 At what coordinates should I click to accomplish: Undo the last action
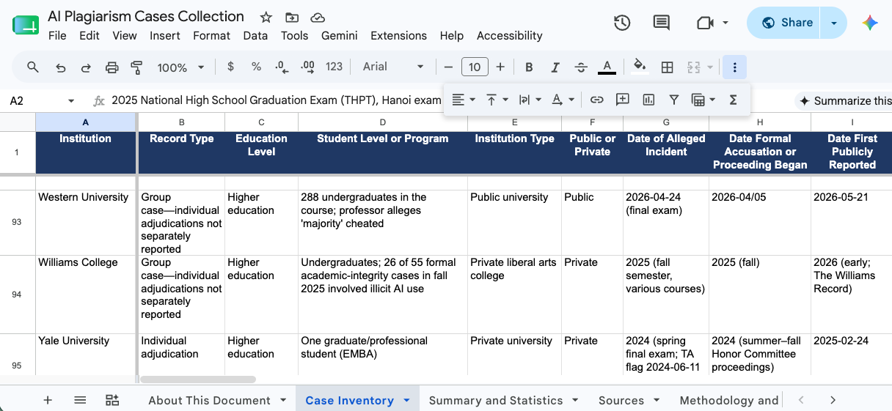tap(61, 67)
